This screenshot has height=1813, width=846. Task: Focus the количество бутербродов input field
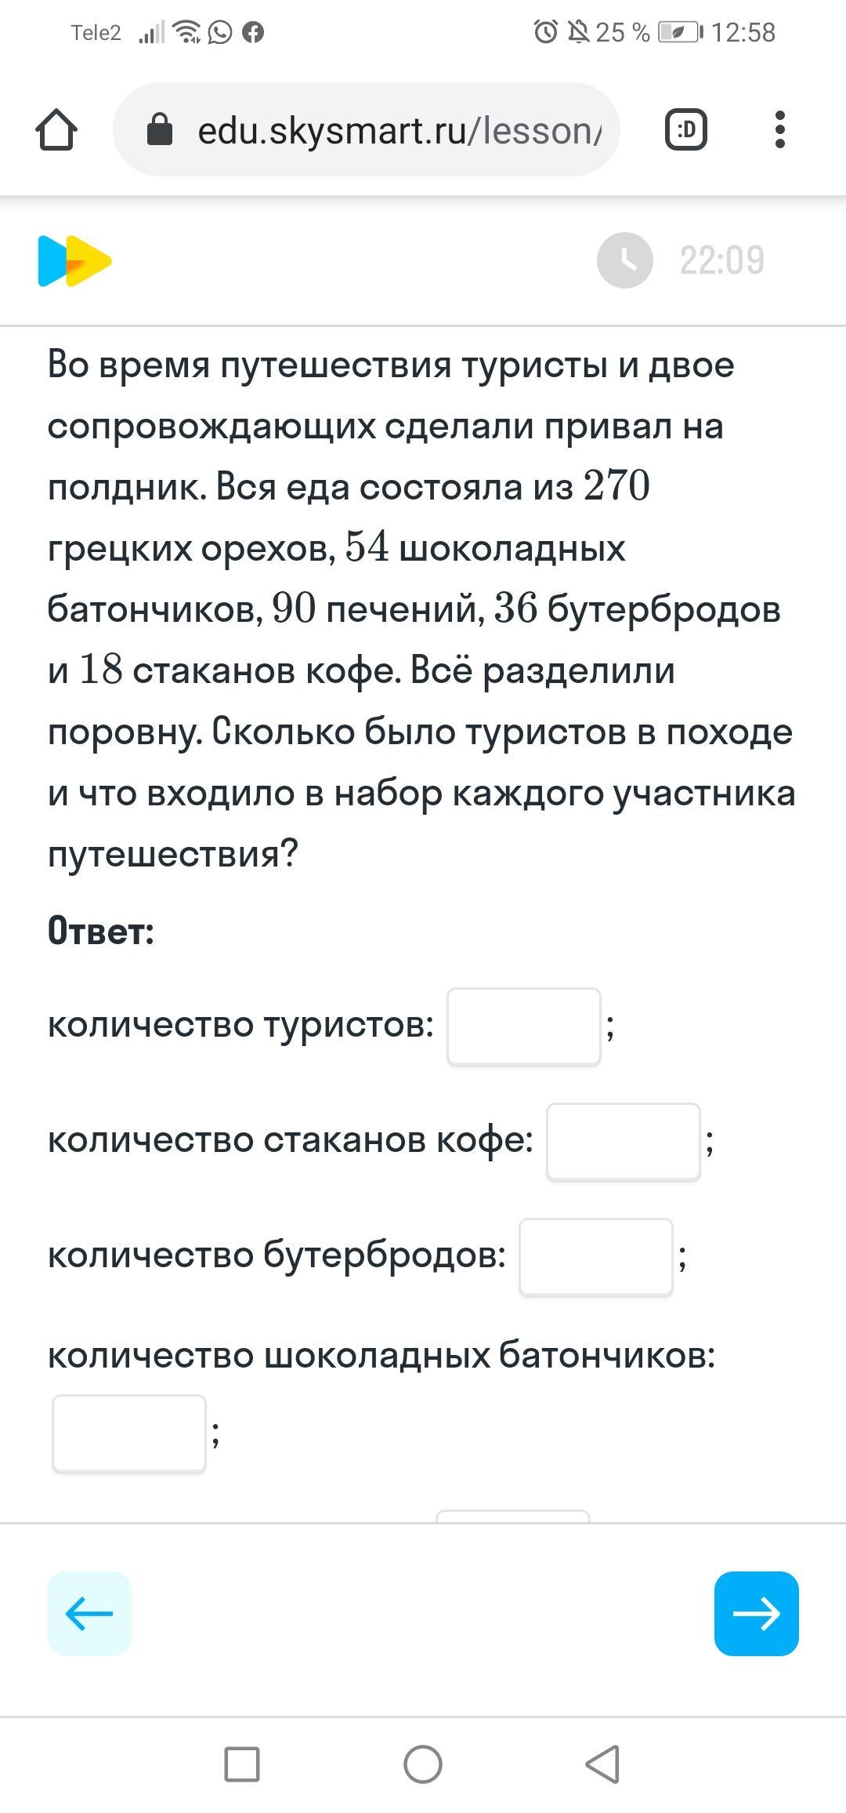[x=596, y=1257]
